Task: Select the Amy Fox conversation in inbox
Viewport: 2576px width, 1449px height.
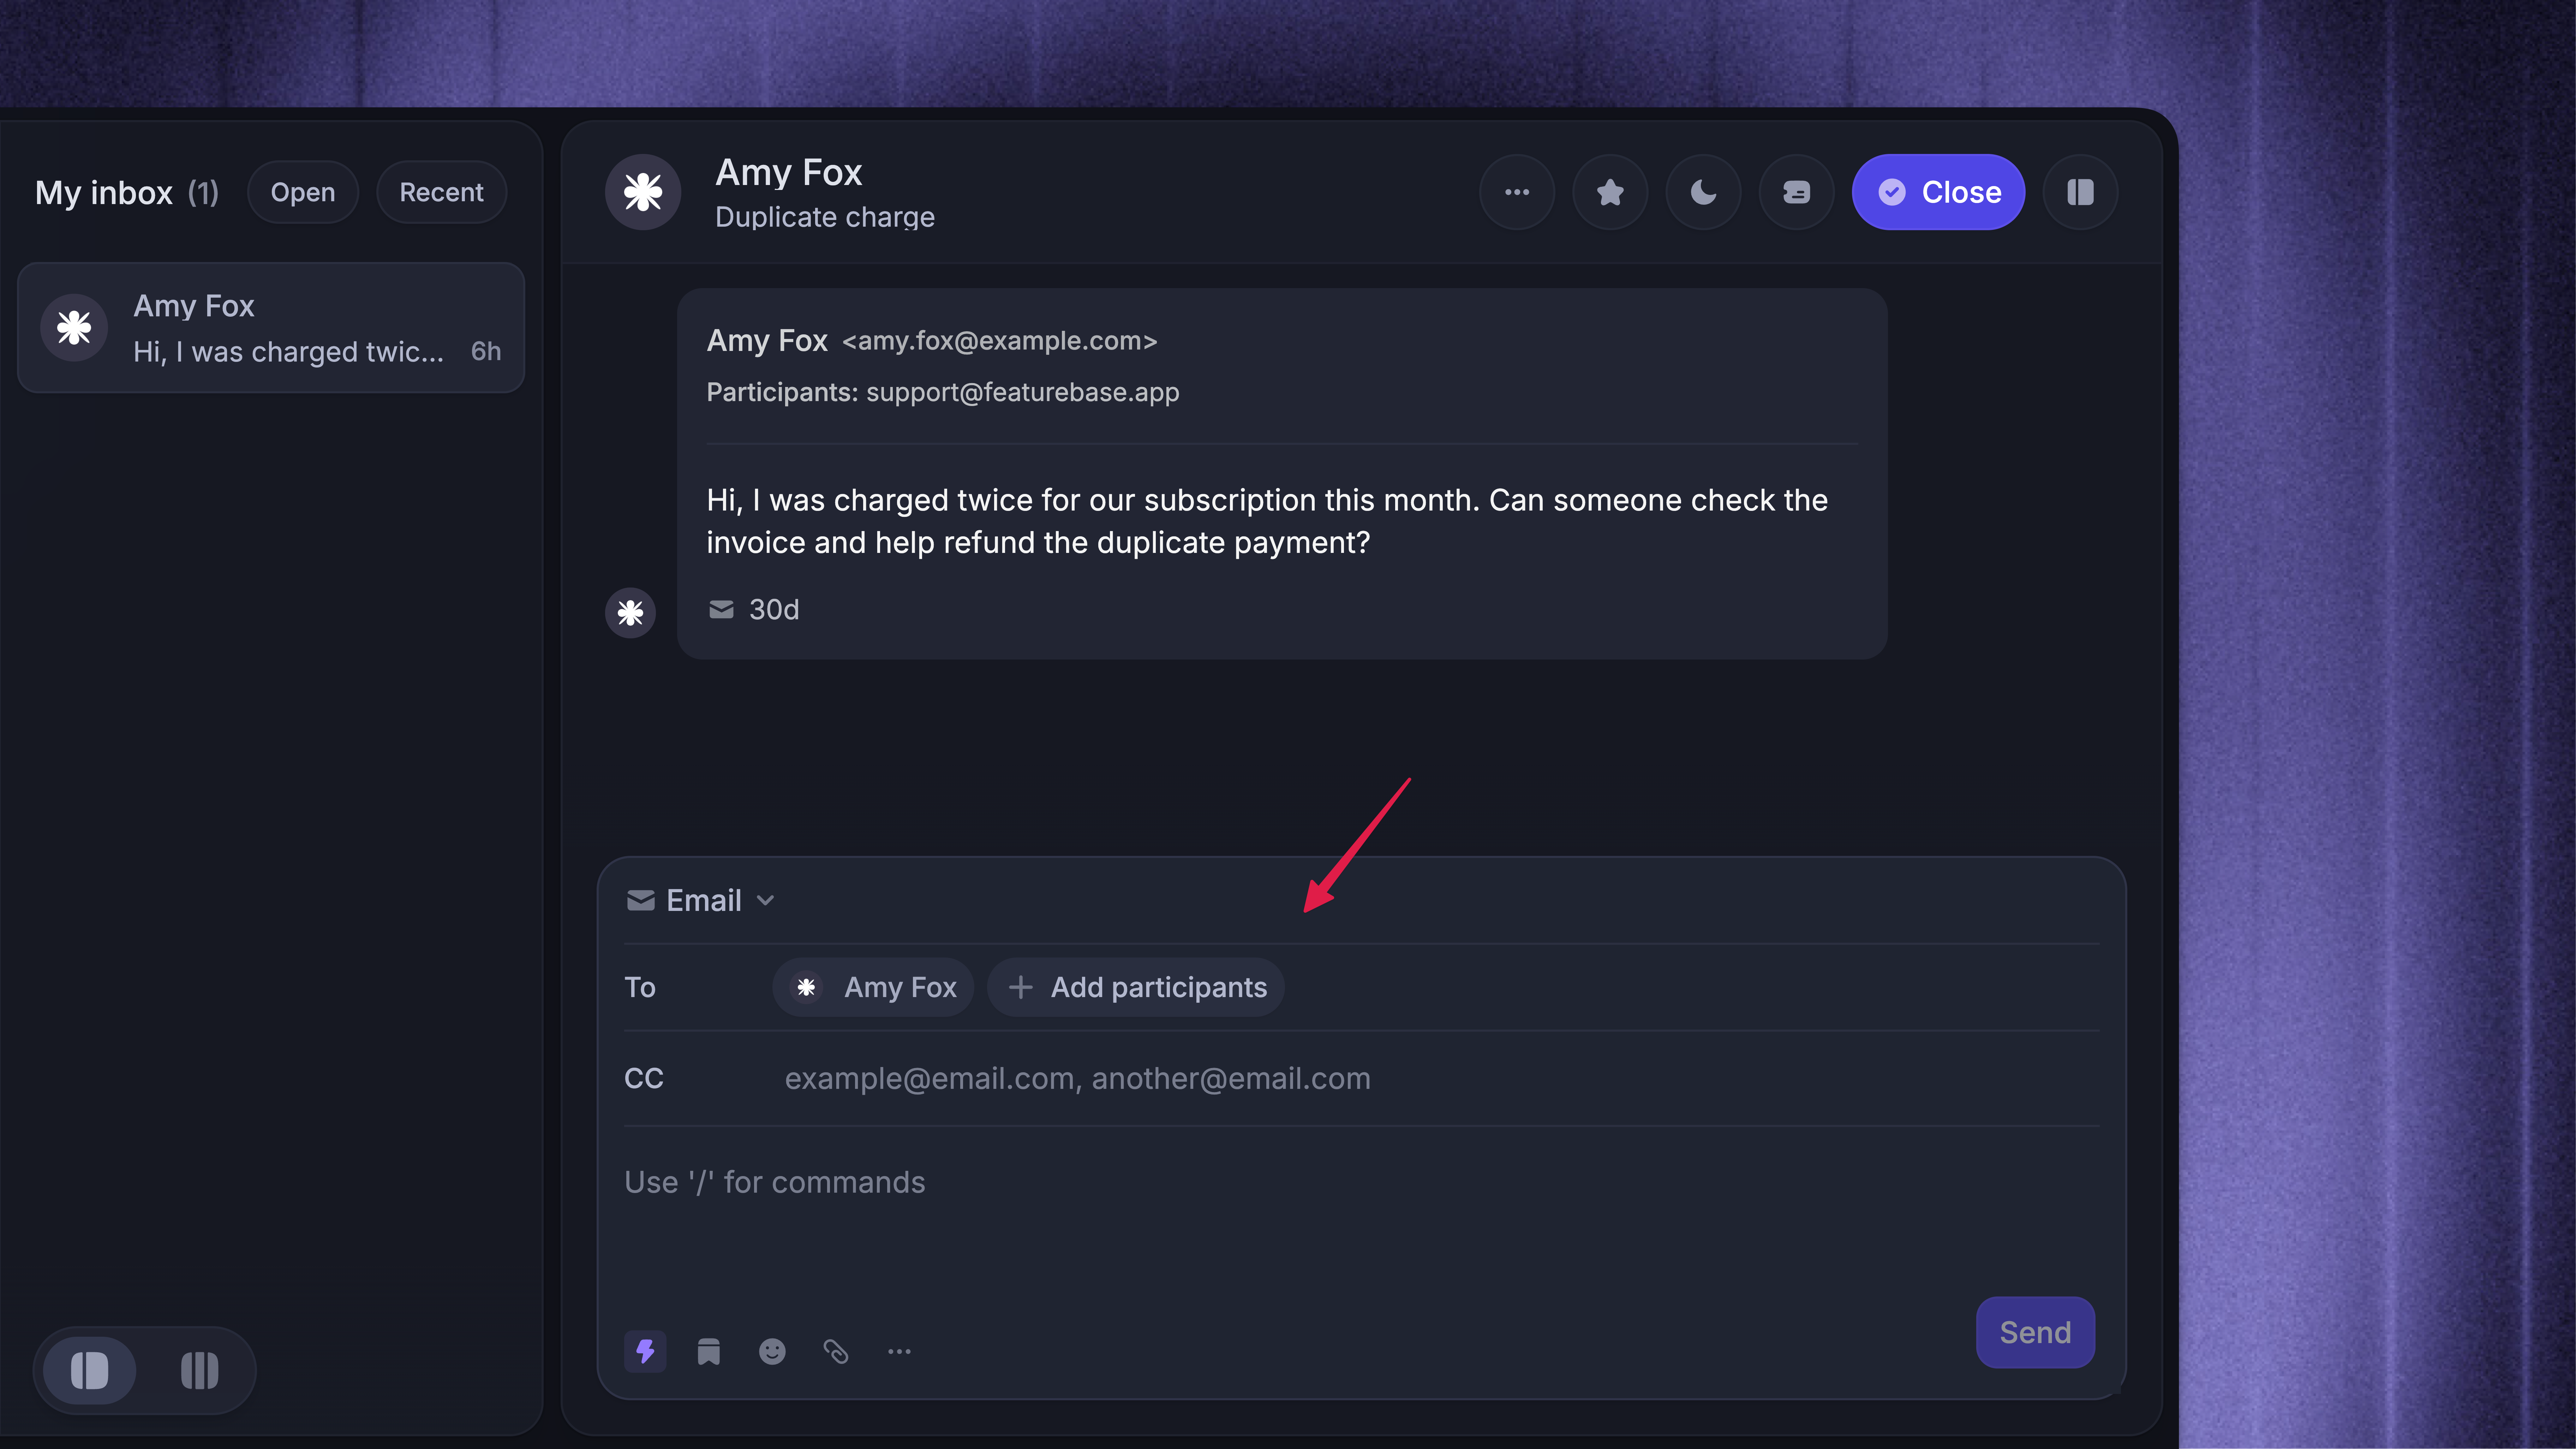Action: (271, 328)
